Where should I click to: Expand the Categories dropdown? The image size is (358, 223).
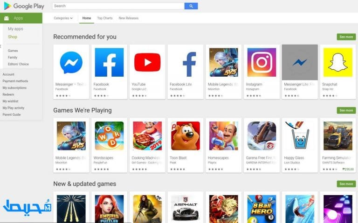pos(63,18)
